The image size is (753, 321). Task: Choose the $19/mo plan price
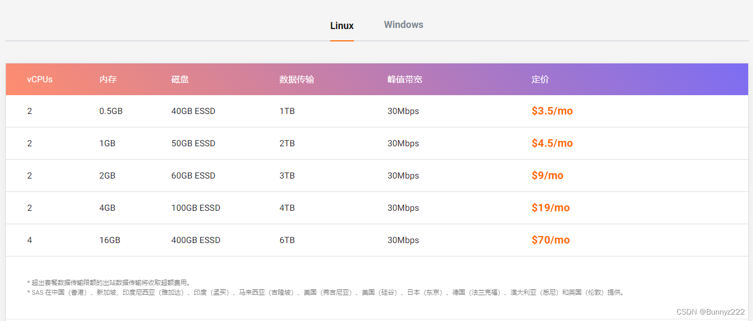click(550, 208)
